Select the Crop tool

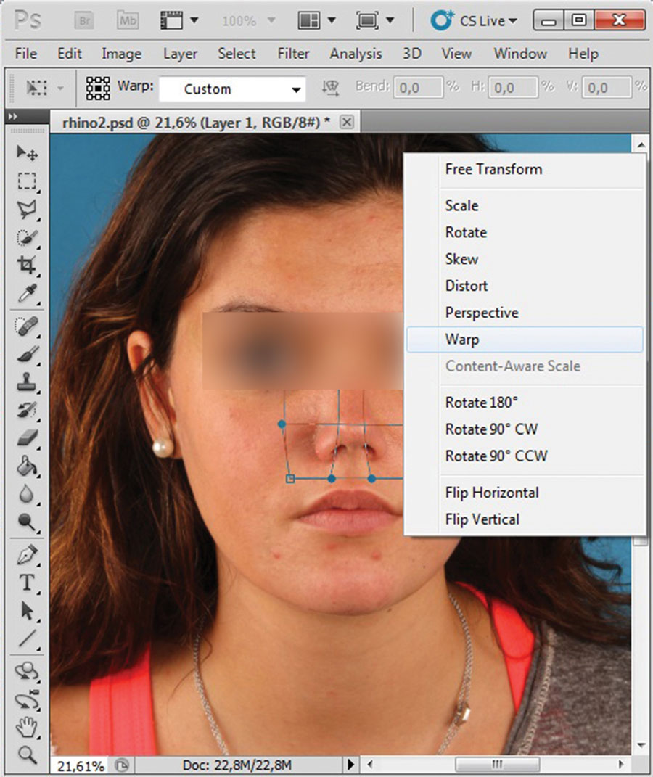coord(27,265)
